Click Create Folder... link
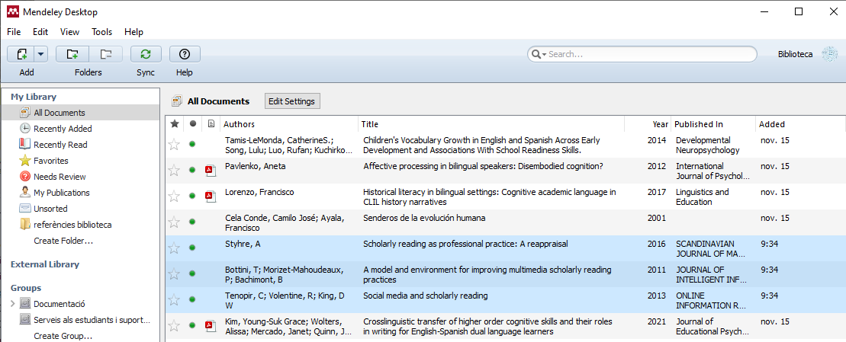Screen dimensions: 846x342 pos(63,241)
